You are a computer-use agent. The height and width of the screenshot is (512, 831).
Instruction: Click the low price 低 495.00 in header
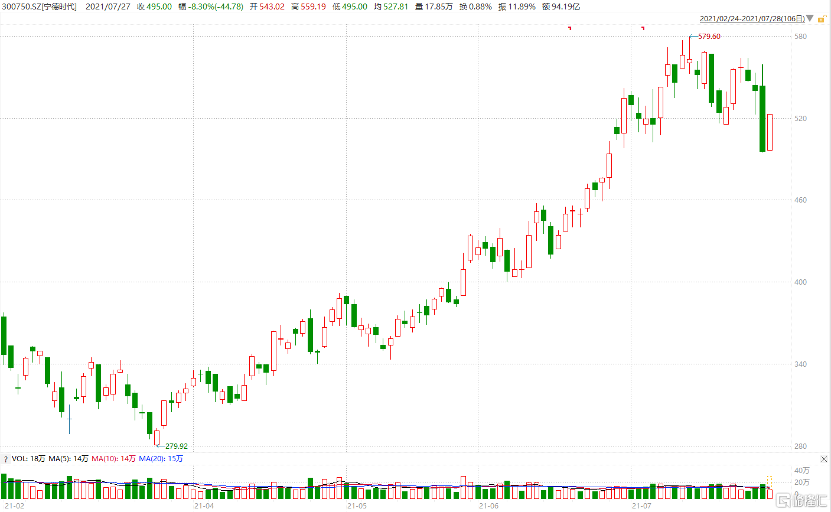(350, 6)
